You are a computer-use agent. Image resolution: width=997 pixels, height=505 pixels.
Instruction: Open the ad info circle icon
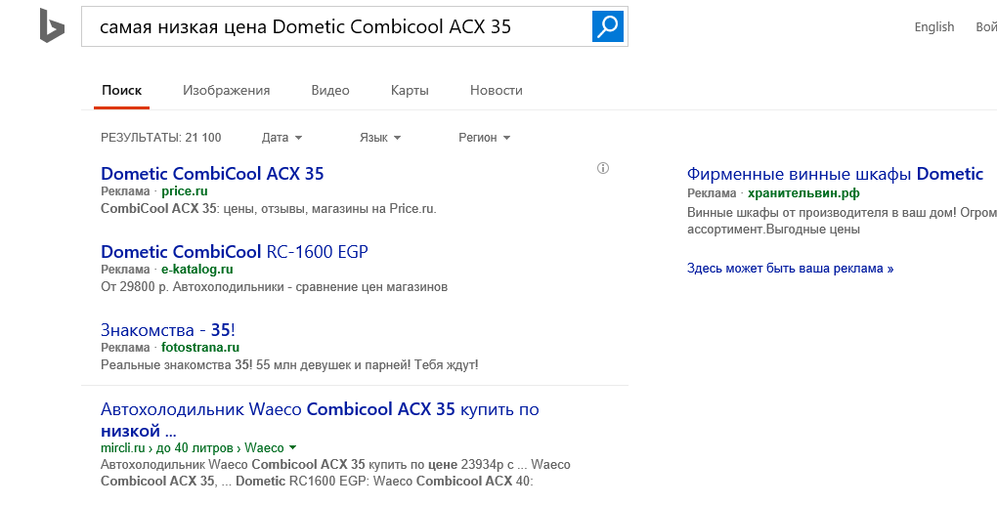click(603, 168)
